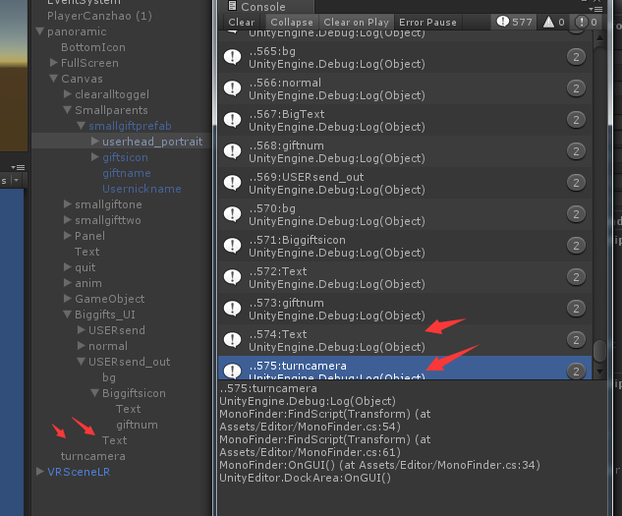
Task: Click info icon of the ..565:bg log
Action: coord(233,57)
